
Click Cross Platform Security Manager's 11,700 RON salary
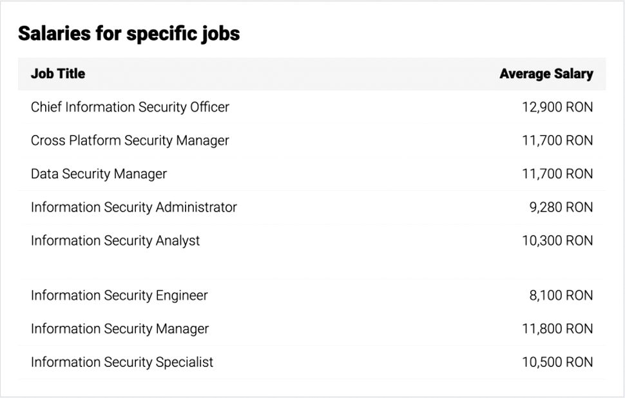pyautogui.click(x=557, y=141)
